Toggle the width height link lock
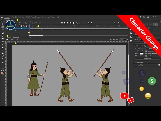The width and height of the screenshot is (161, 121). coord(142,50)
